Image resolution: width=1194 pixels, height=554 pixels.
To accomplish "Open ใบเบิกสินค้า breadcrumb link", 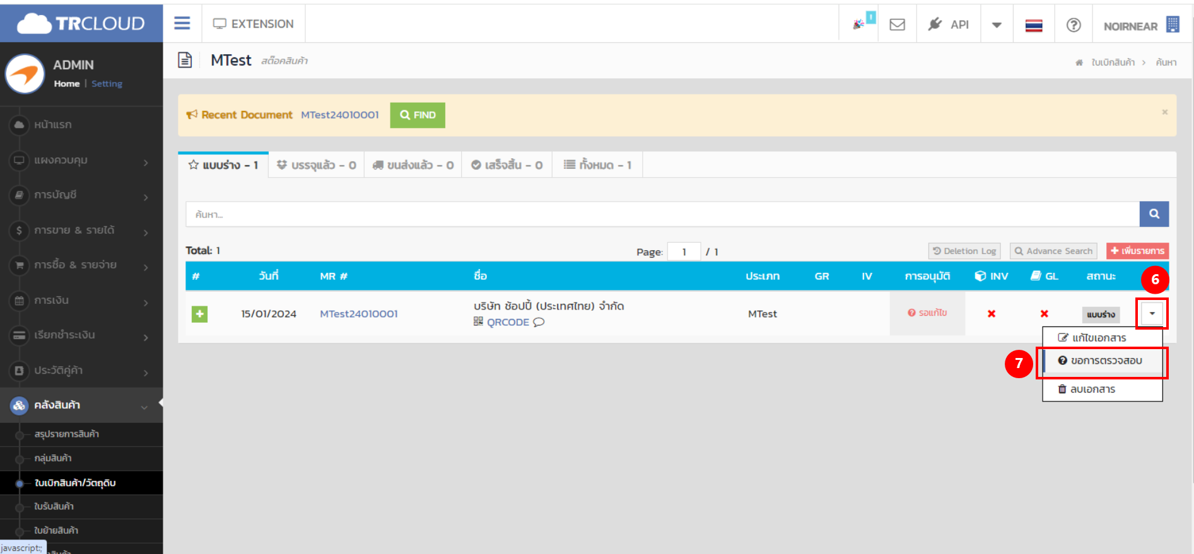I will pos(1113,62).
